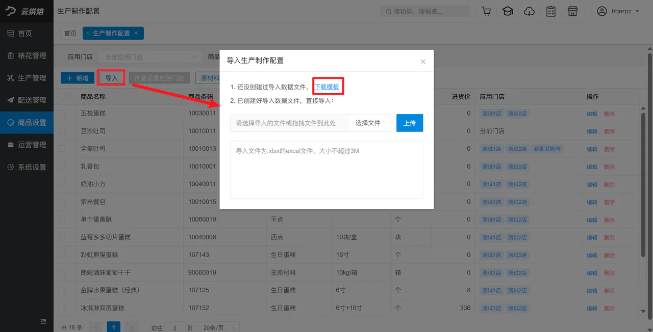Close the 导入生产制作配置 dialog
Viewport: 653px width, 332px height.
pos(423,62)
